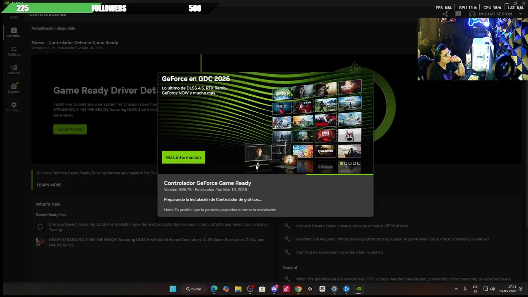Screen dimensions: 528x297
Task: Click the wrench icon beside Star Citizen fix
Action: (x=288, y=252)
